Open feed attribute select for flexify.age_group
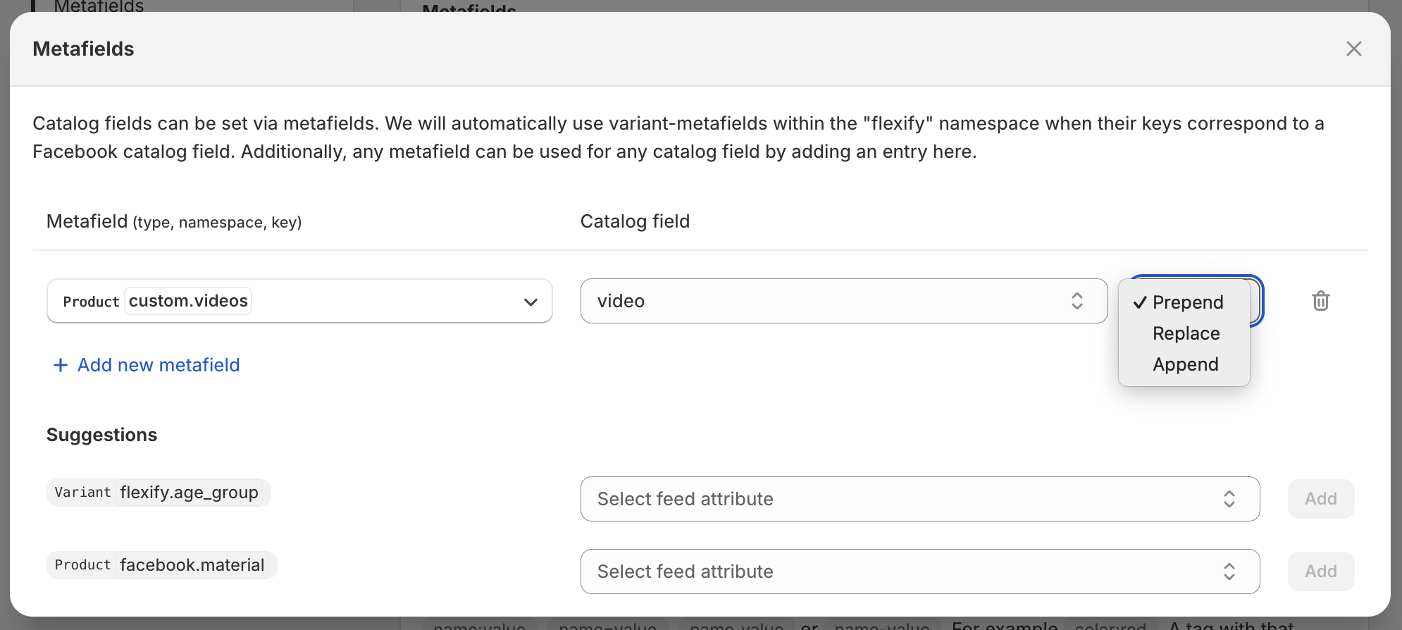1402x630 pixels. tap(919, 499)
